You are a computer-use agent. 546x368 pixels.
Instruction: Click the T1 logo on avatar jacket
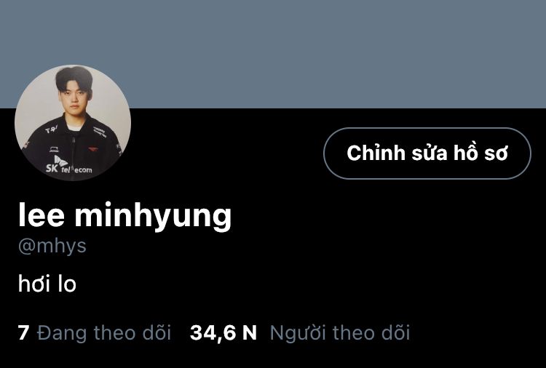[x=52, y=129]
